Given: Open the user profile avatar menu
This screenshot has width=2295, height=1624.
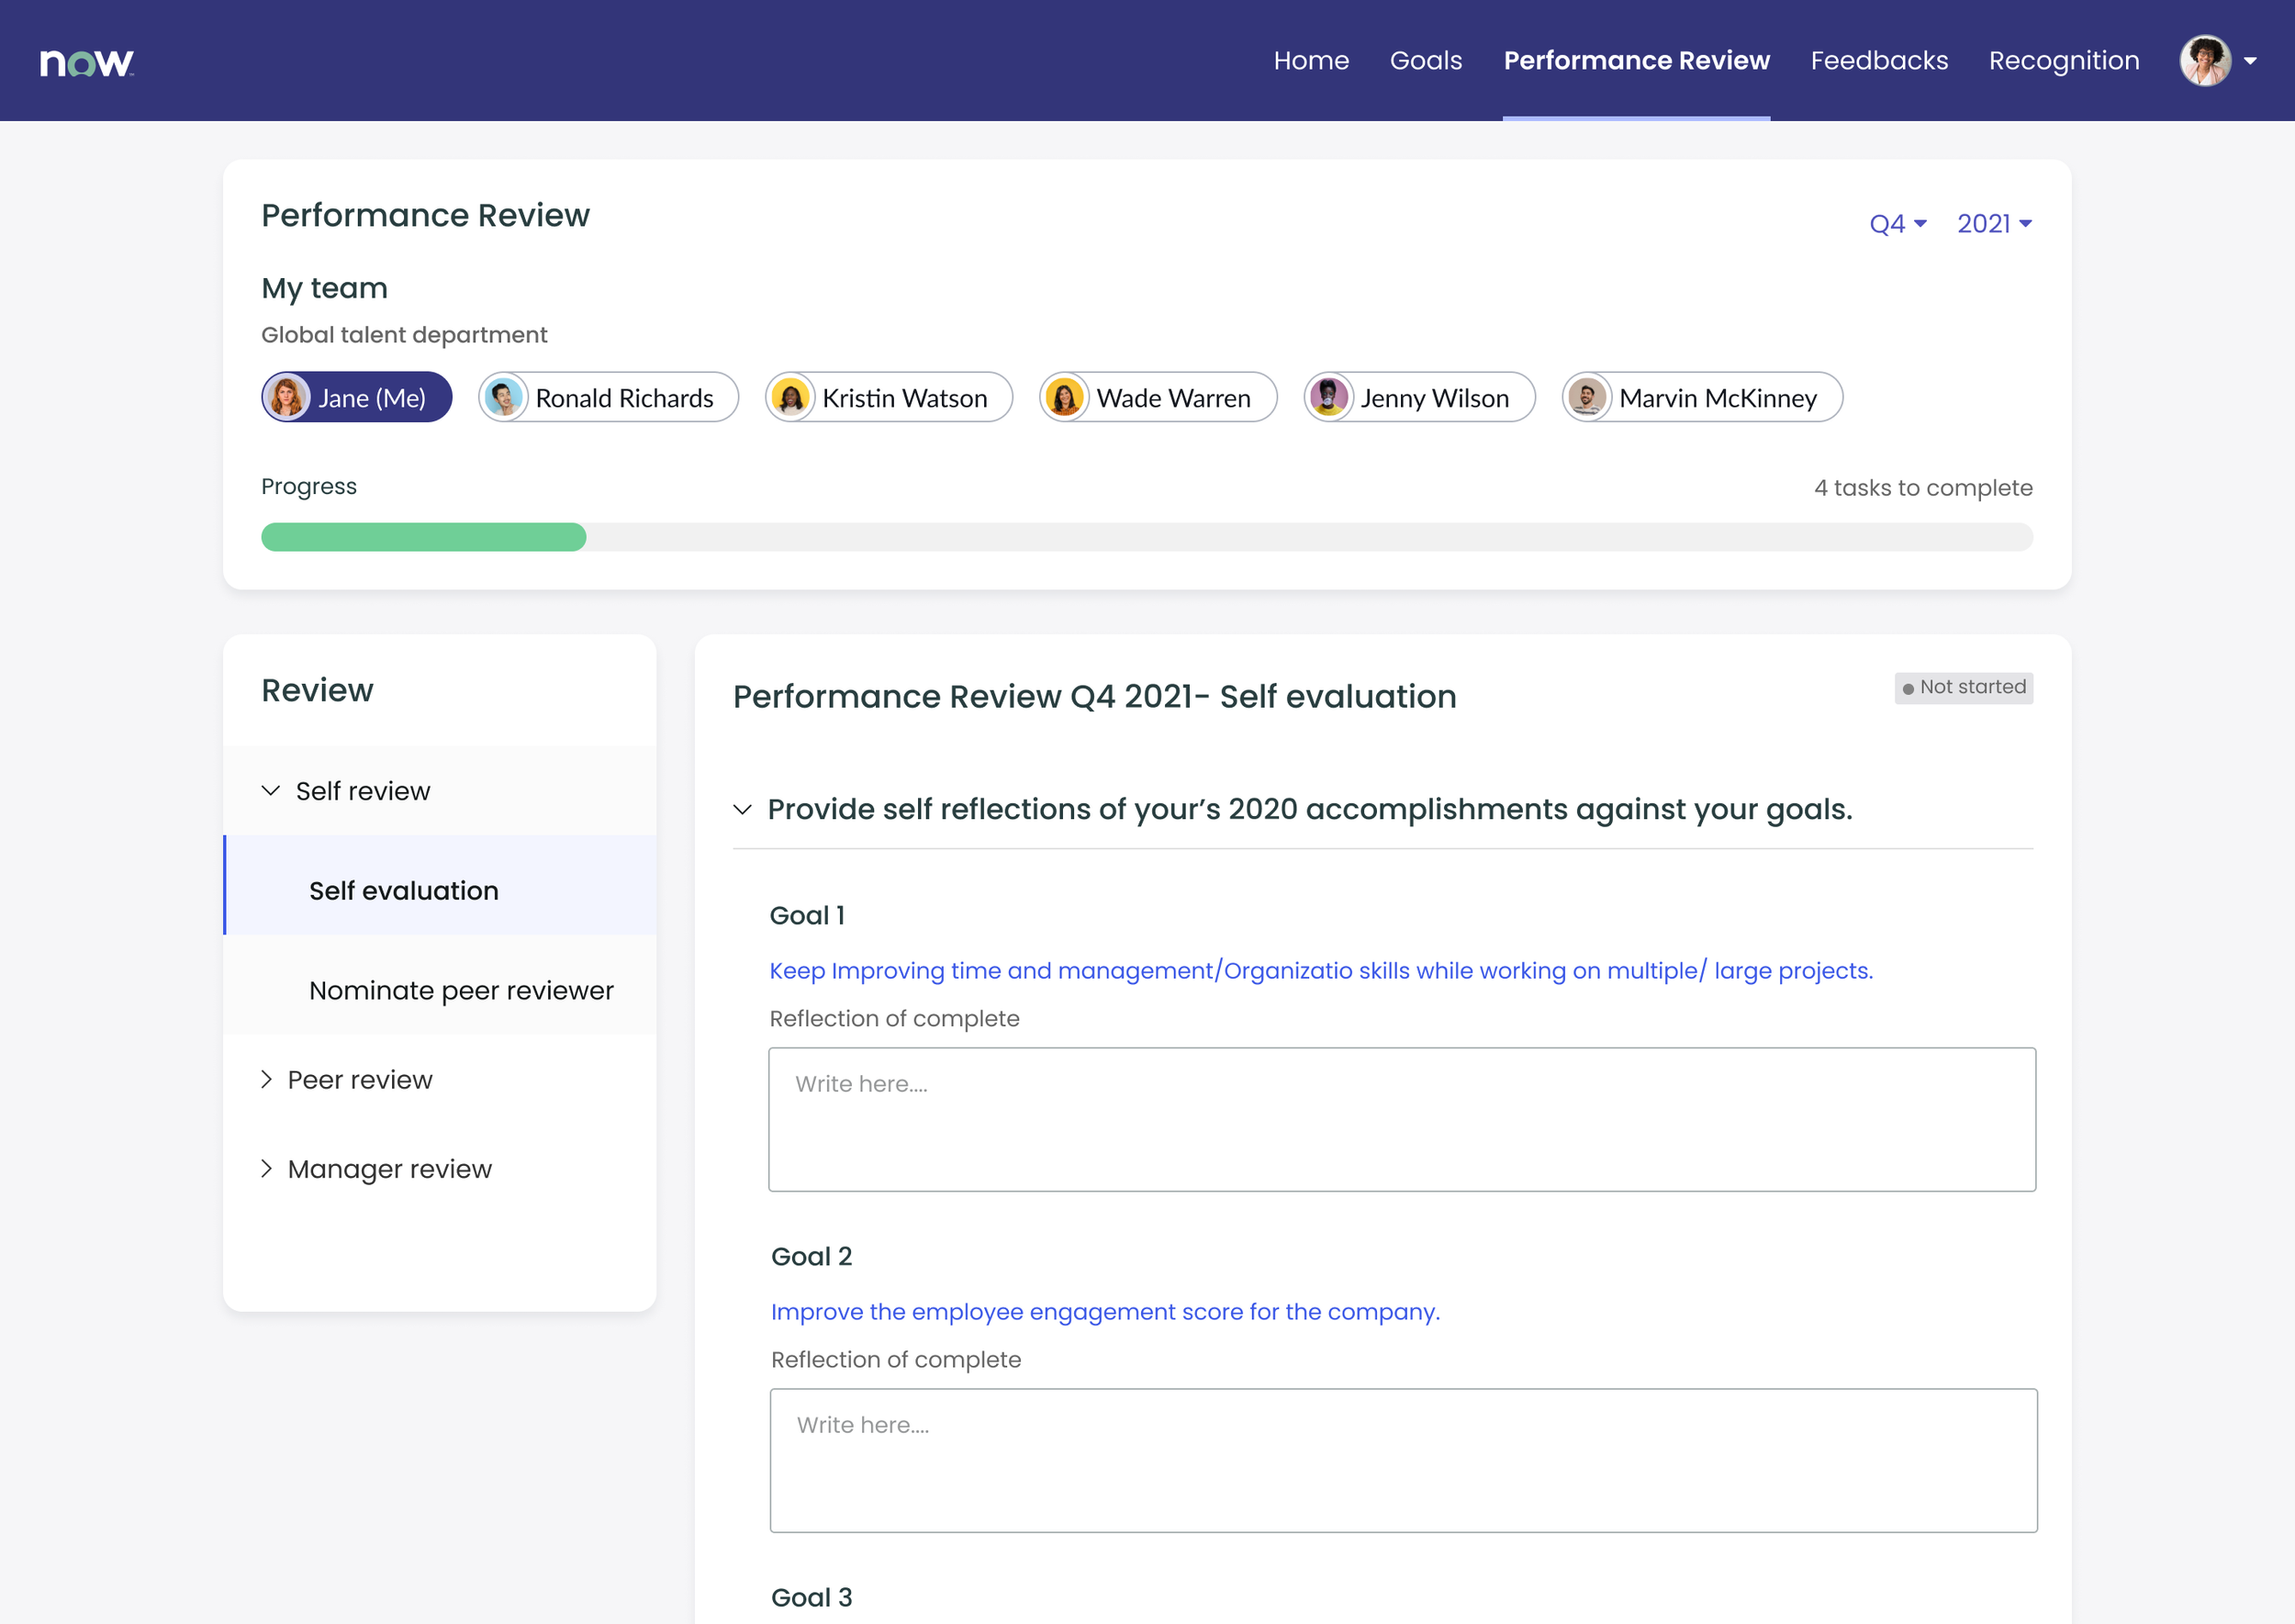Looking at the screenshot, I should click(x=2206, y=61).
